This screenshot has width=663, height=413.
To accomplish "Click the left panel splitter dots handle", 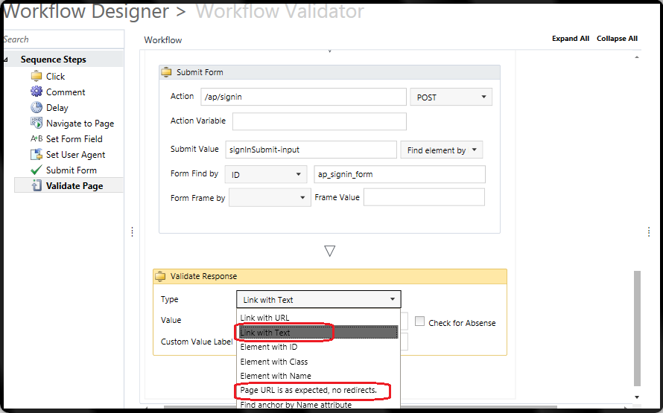I will 133,232.
